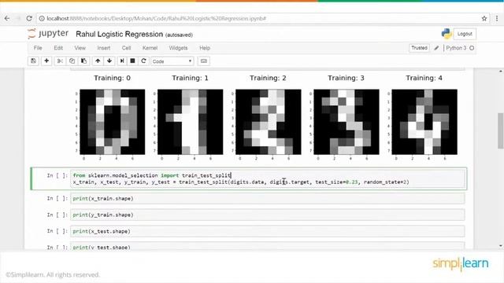The image size is (504, 283).
Task: Click the Training: 2 title text
Action: point(268,78)
